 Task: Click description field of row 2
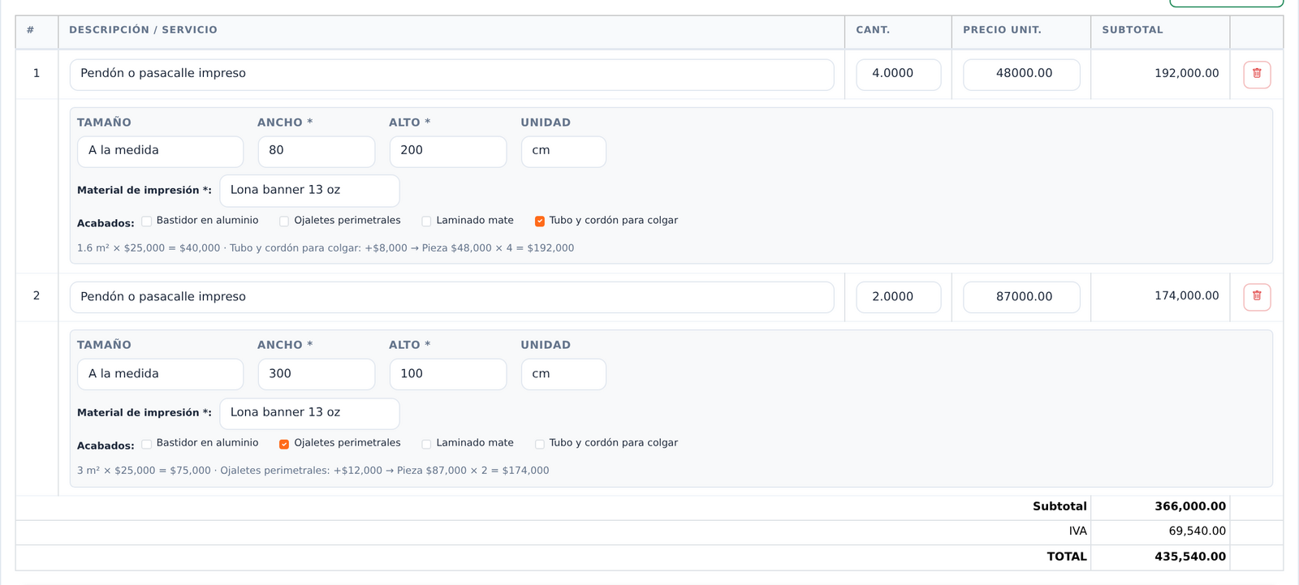pyautogui.click(x=451, y=297)
